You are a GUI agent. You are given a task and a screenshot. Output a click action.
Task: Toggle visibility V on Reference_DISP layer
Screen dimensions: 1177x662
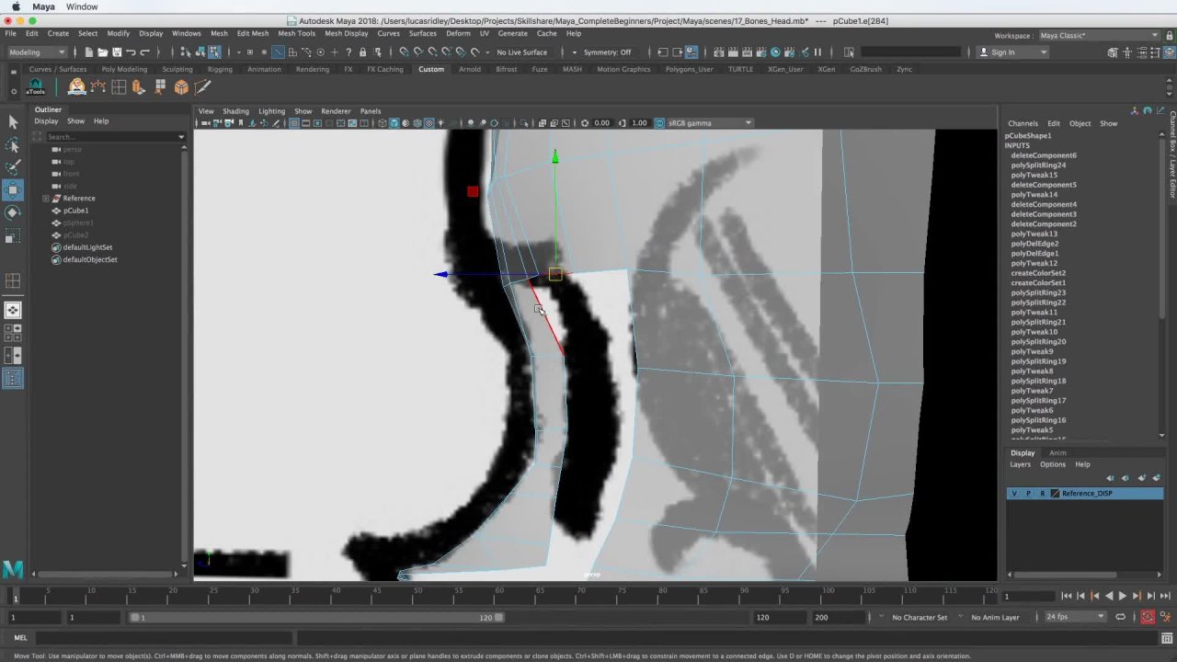click(x=1014, y=494)
